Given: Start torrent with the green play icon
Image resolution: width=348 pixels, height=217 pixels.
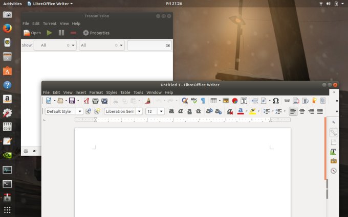Looking at the screenshot, I should pos(50,33).
